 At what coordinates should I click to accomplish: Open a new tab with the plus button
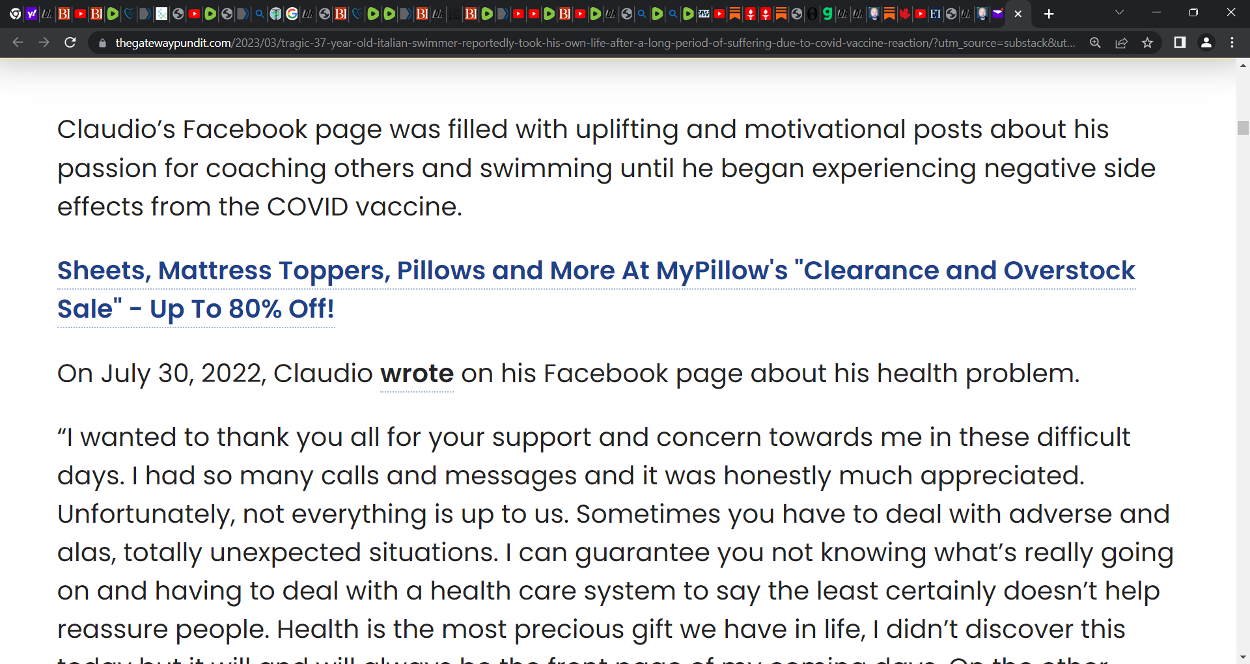pyautogui.click(x=1048, y=14)
